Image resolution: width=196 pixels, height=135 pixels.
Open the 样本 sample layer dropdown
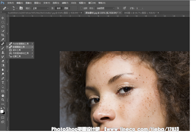105,8
